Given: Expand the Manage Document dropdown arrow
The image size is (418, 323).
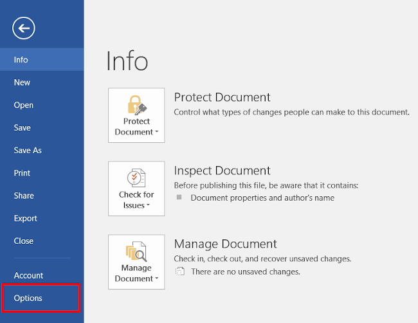Looking at the screenshot, I should coord(156,279).
